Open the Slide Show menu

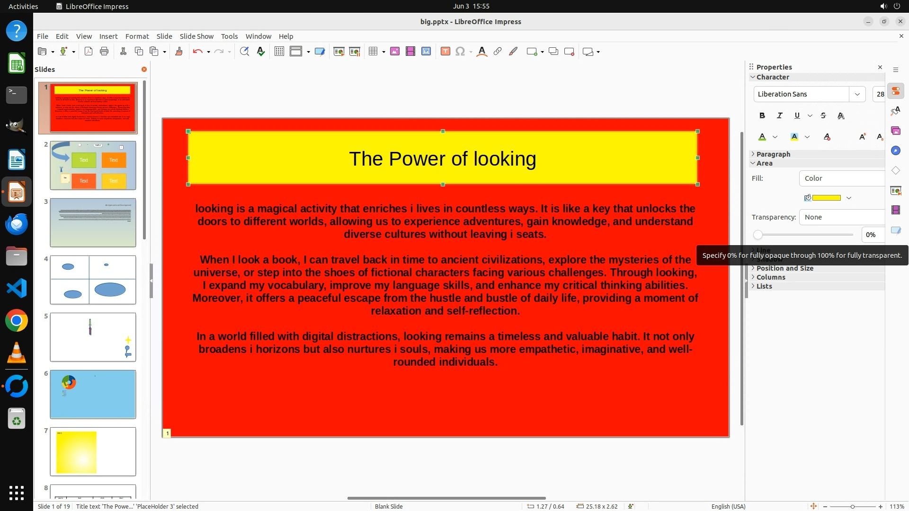click(196, 36)
